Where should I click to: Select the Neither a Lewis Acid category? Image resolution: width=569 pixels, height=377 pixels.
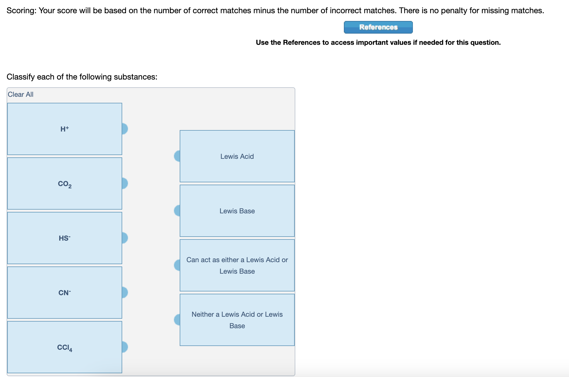(237, 320)
